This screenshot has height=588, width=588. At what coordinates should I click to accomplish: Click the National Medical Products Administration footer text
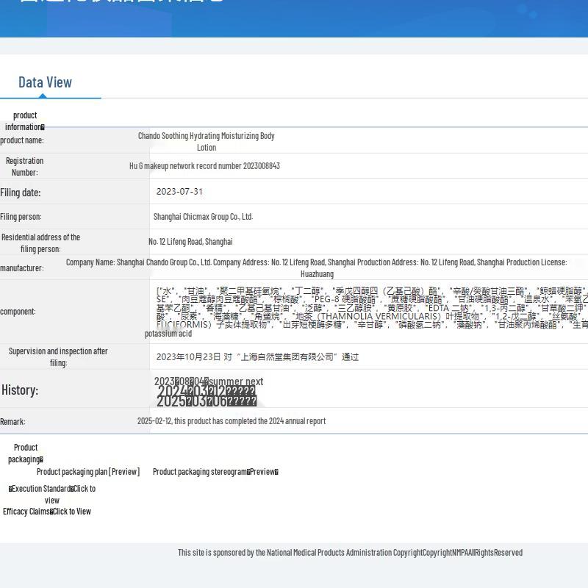350,553
